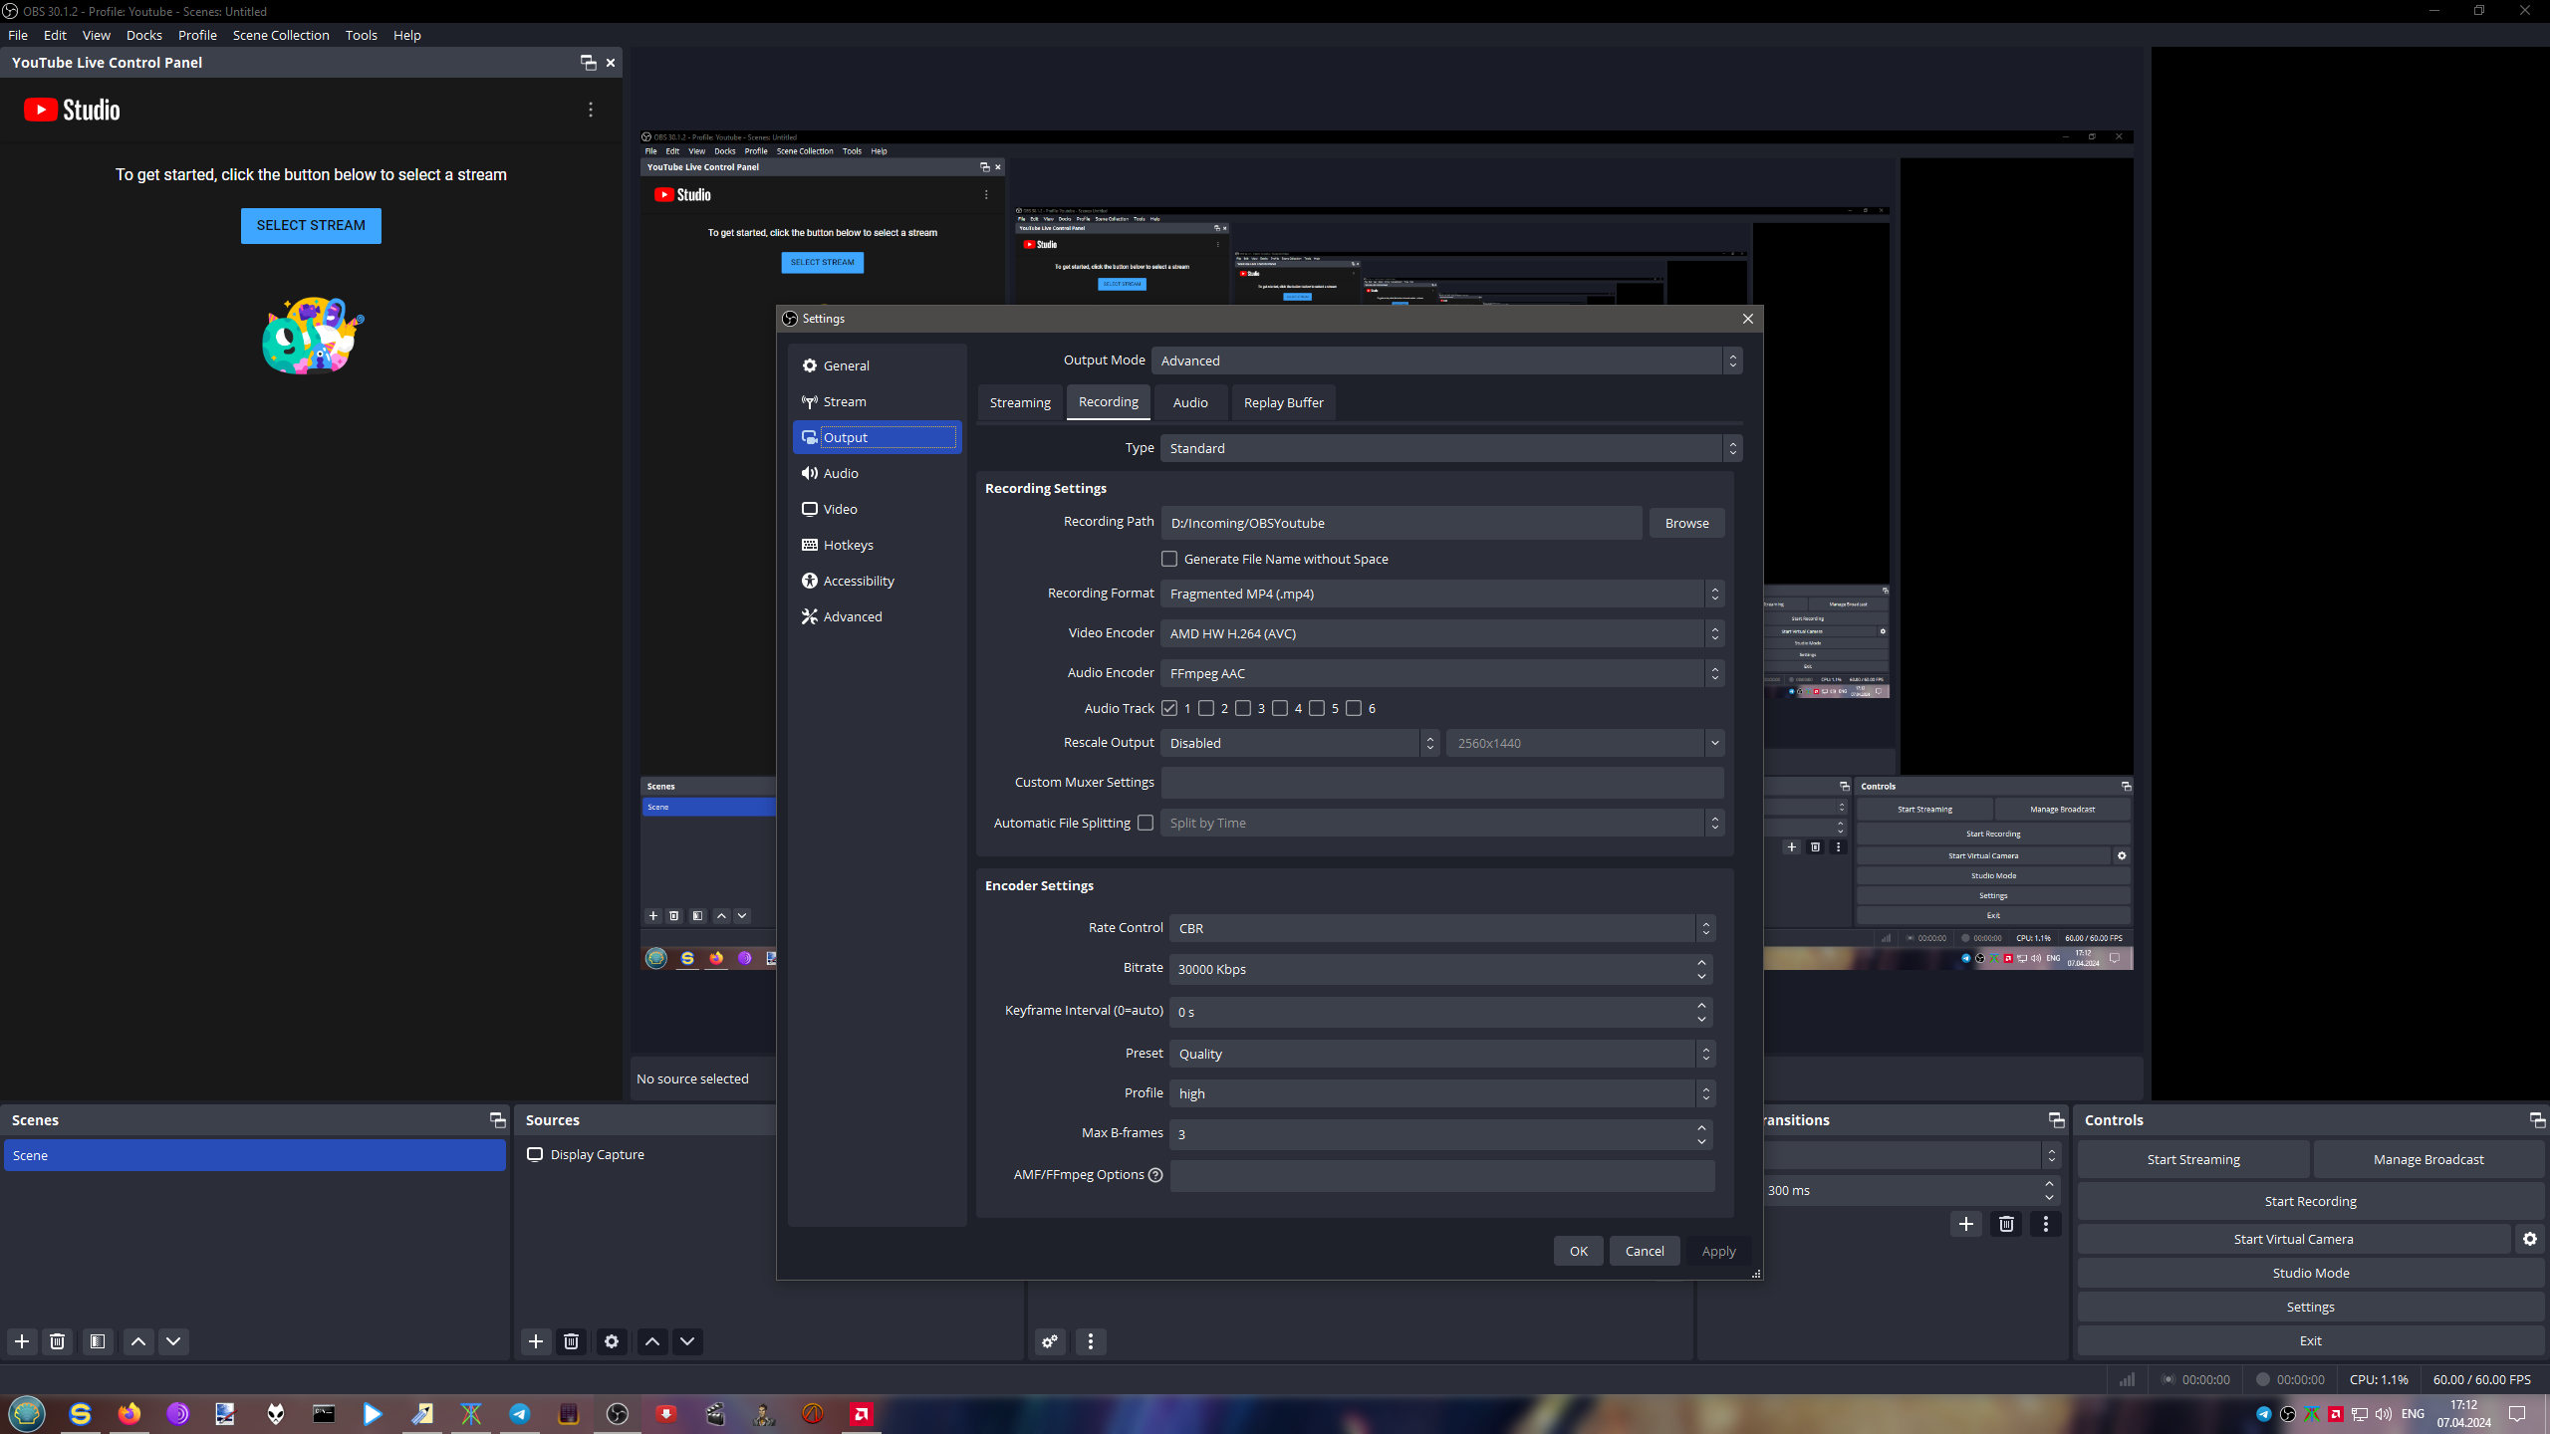The image size is (2550, 1434).
Task: Remove selected source with trash icon
Action: click(x=571, y=1341)
